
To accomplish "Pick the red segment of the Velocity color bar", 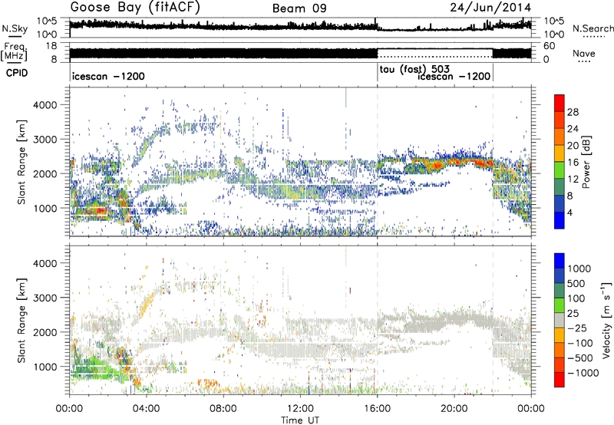I will (560, 380).
